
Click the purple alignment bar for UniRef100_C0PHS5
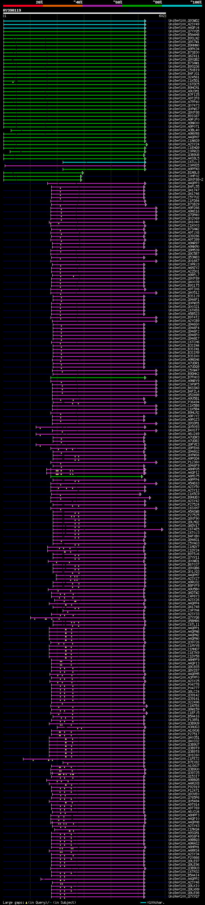click(75, 165)
